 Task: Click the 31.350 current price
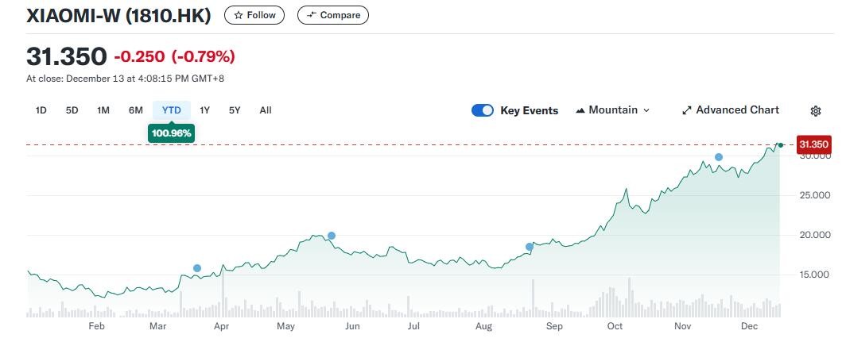coord(66,56)
